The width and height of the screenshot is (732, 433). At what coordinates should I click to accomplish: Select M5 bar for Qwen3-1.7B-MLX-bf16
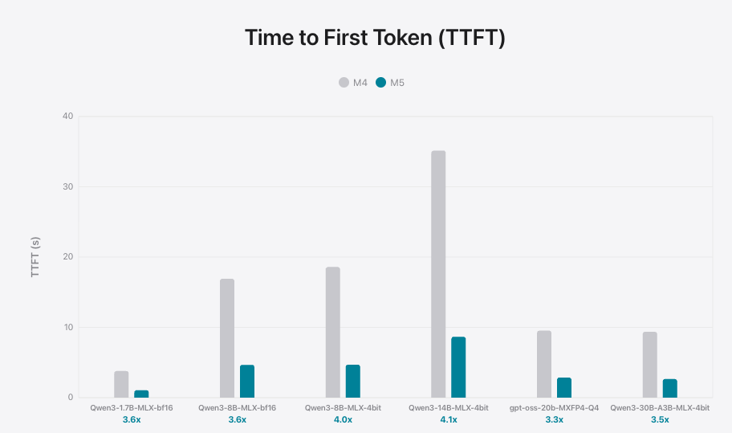coord(141,394)
